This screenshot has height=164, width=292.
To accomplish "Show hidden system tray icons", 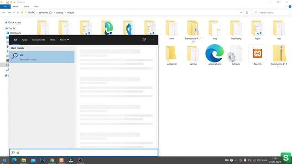I will point(236,160).
